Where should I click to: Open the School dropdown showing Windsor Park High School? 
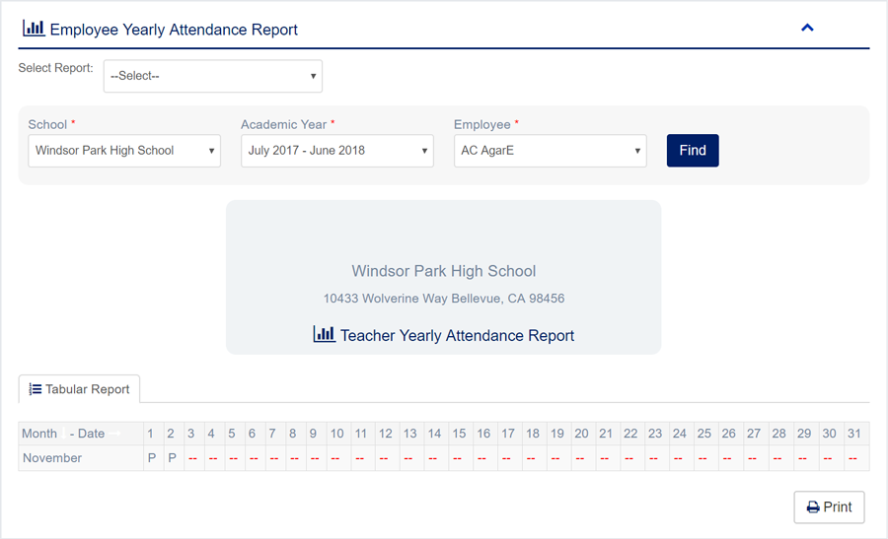coord(124,151)
